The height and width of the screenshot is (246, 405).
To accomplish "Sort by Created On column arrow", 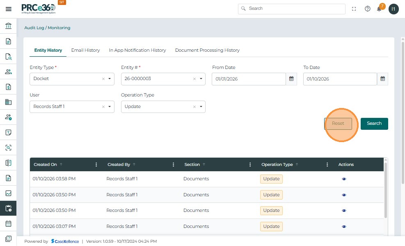I will tap(61, 164).
